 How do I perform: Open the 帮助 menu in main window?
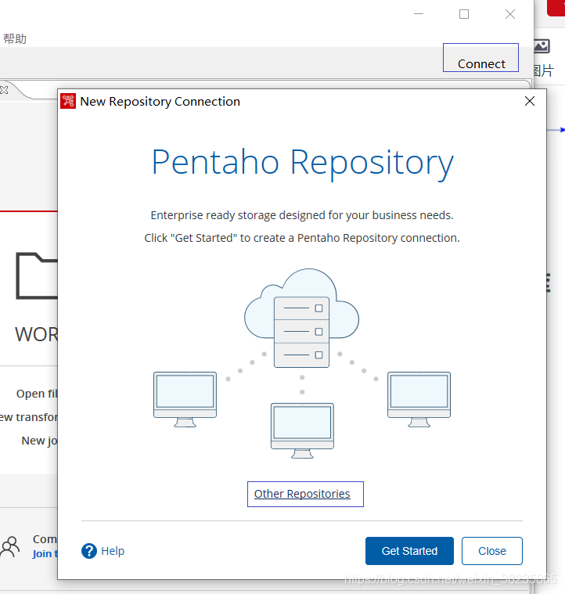[x=15, y=38]
